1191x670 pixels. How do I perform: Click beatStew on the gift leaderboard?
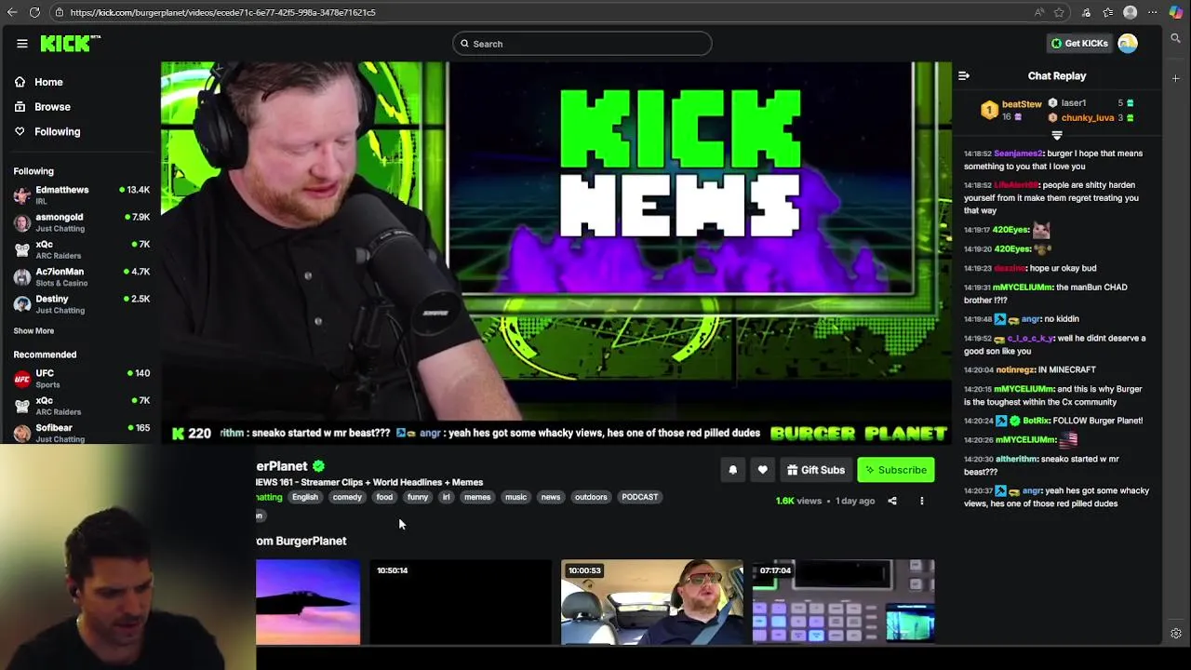click(x=1022, y=104)
